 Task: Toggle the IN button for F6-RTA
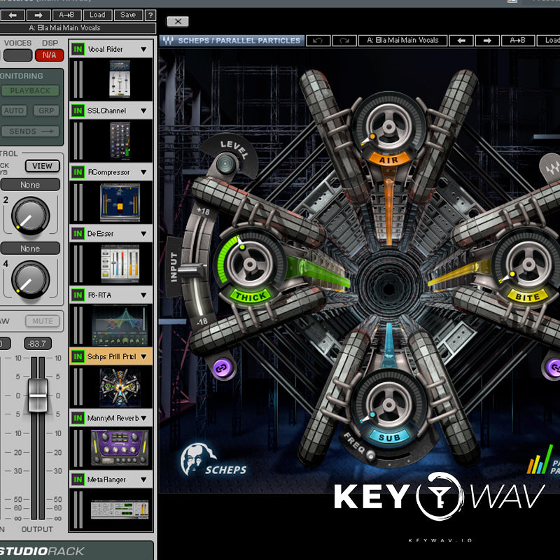point(78,295)
